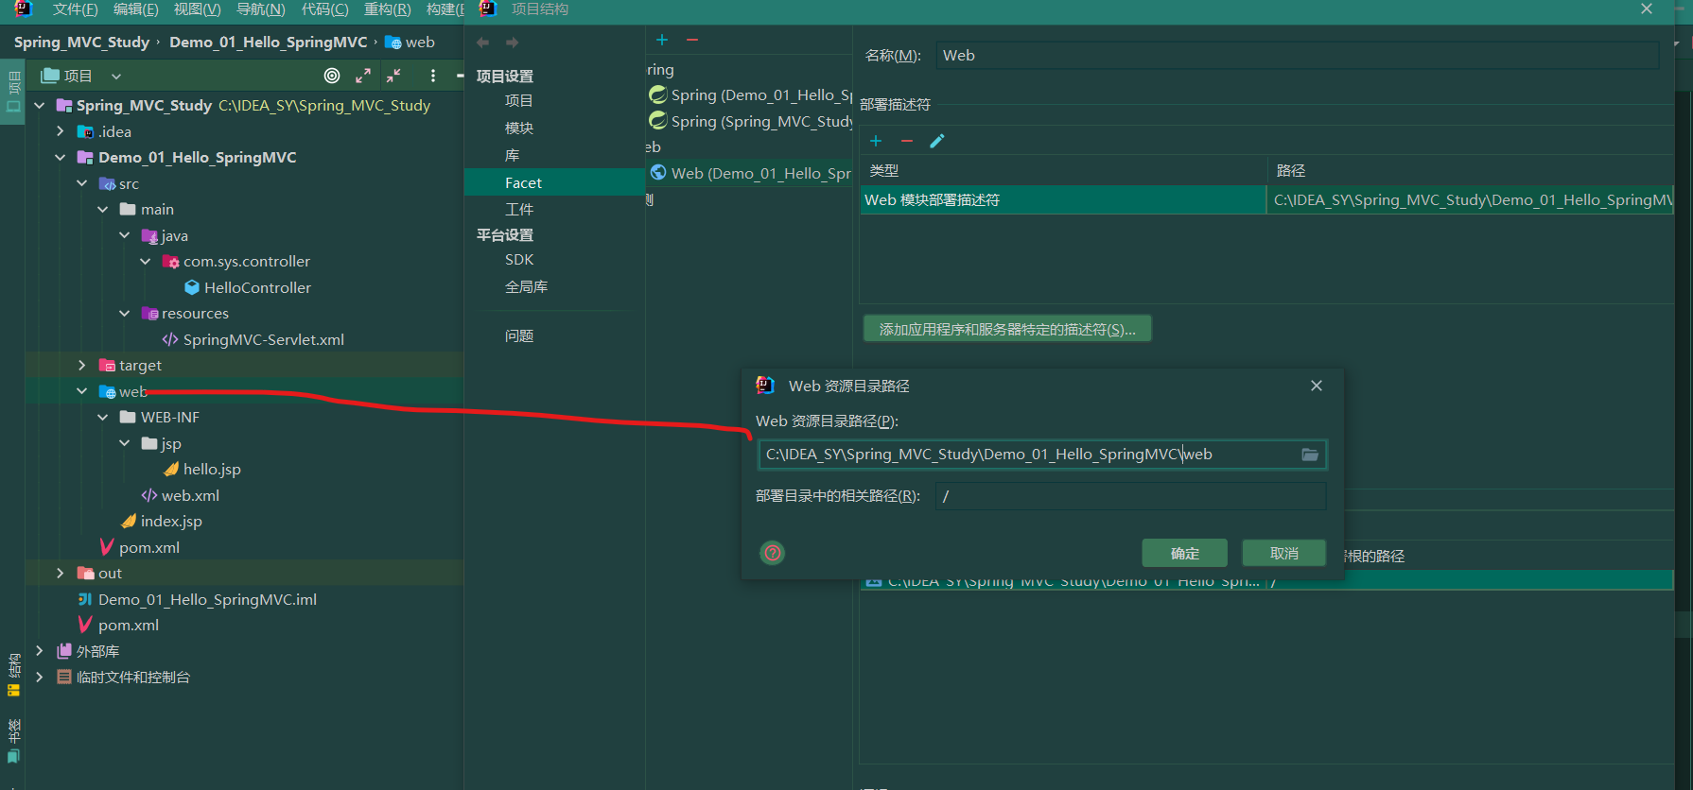Collapse Demo_01_Hello_SpringMVC module node
The image size is (1693, 790).
click(x=61, y=157)
